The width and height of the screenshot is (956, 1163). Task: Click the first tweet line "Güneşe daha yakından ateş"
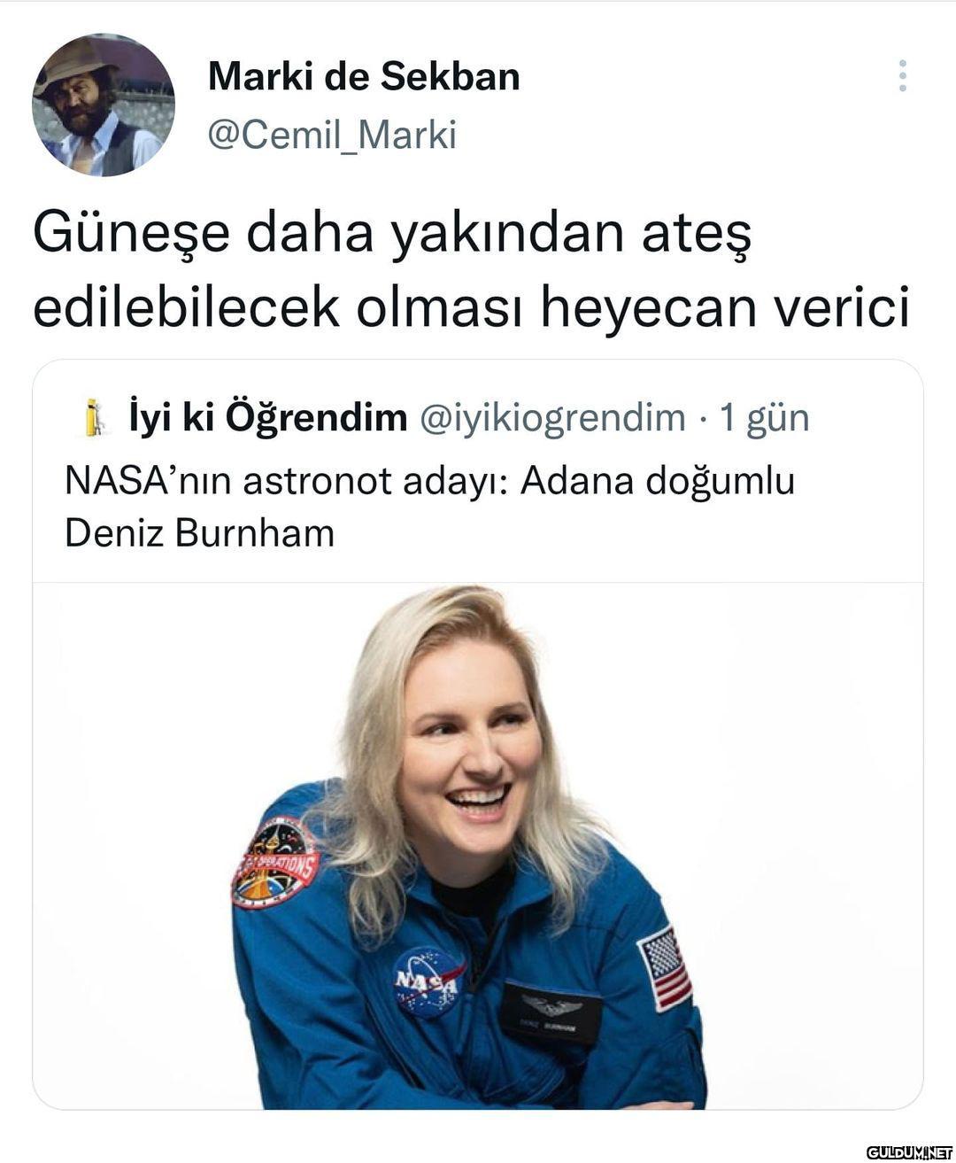click(x=392, y=232)
